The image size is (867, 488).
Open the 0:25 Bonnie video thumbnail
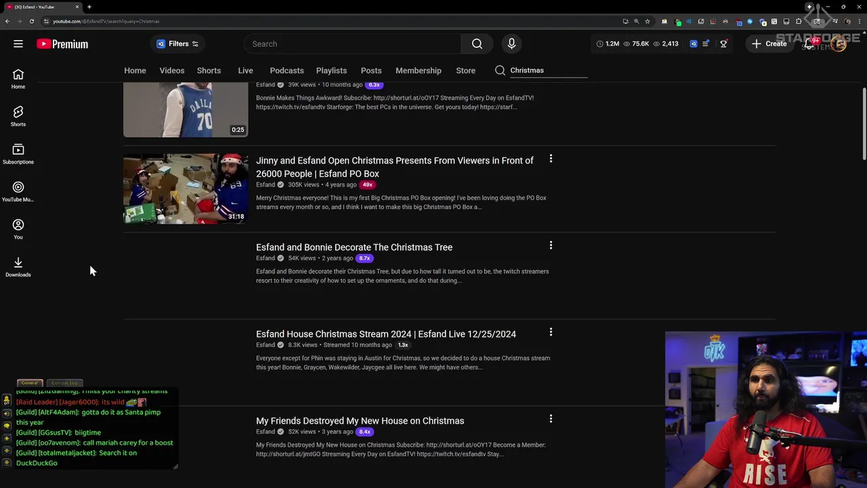(x=186, y=109)
